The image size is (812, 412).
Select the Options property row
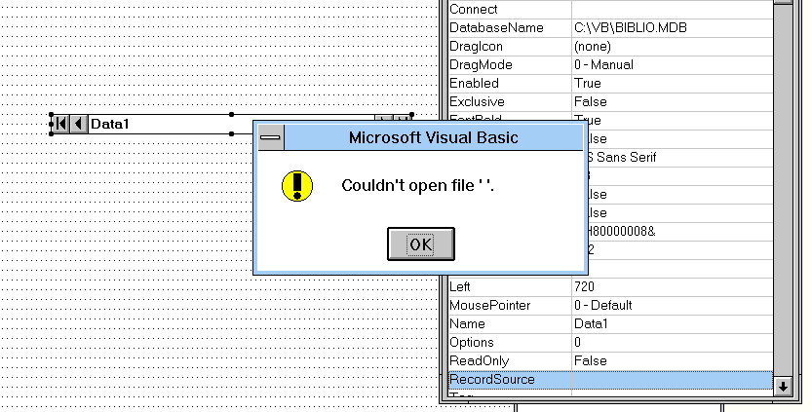click(x=610, y=343)
